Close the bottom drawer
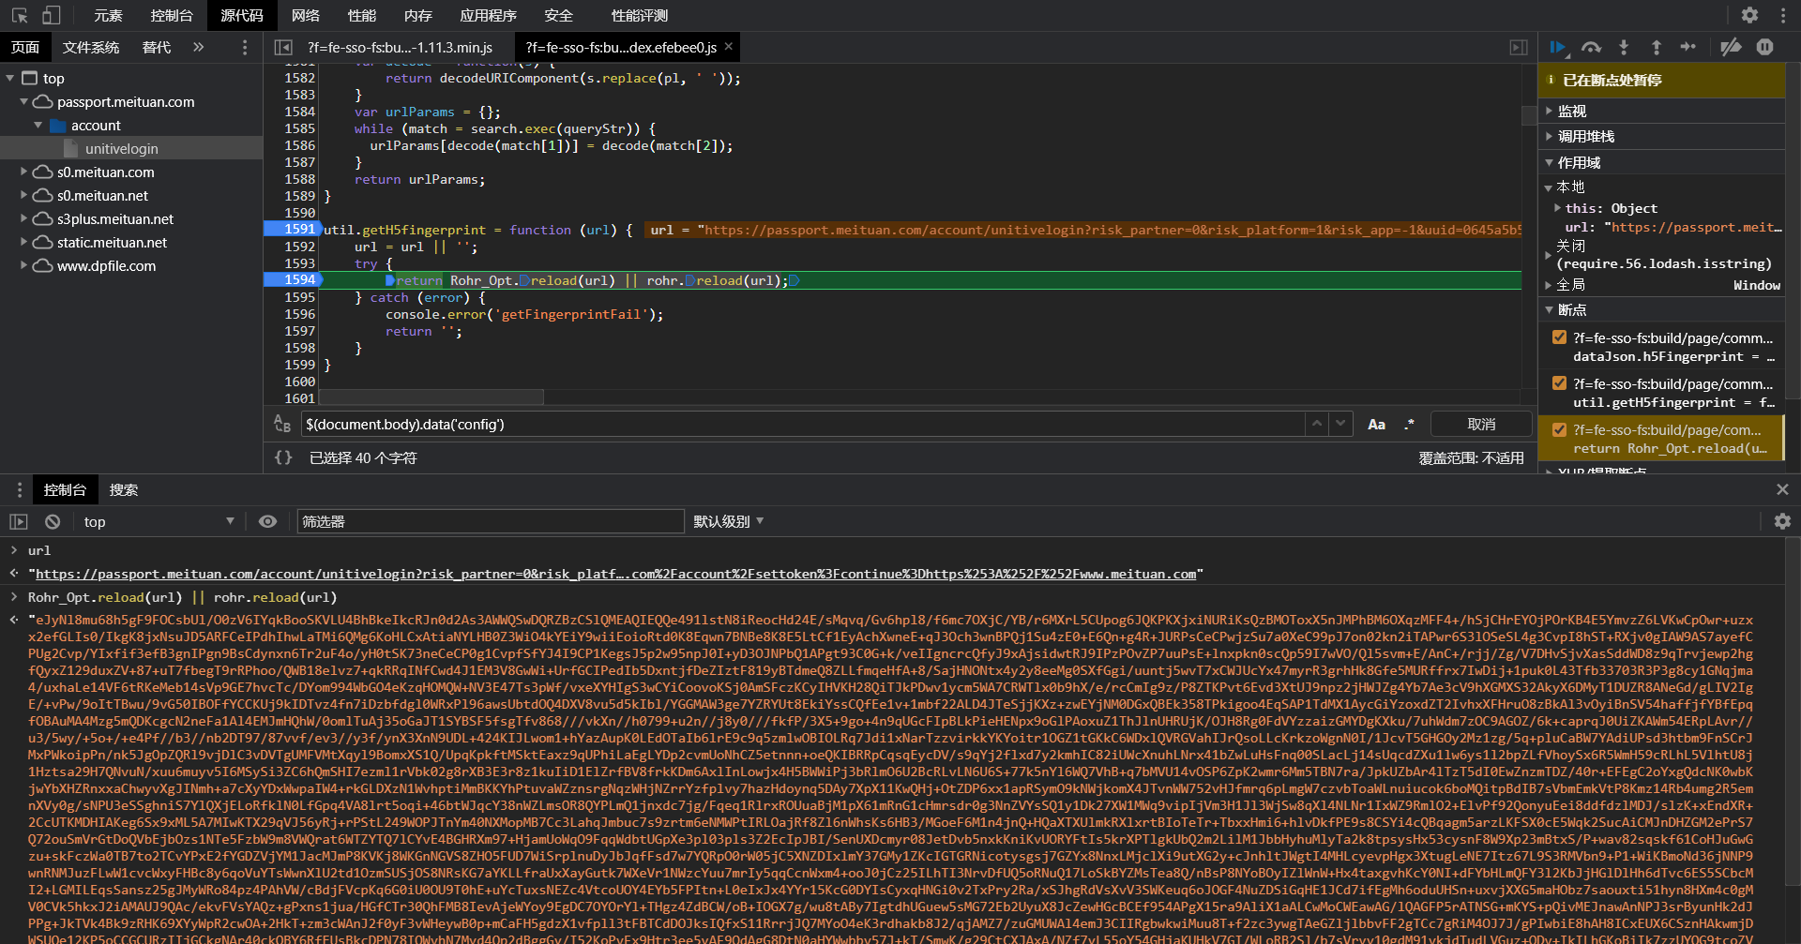Image resolution: width=1801 pixels, height=944 pixels. click(1782, 489)
